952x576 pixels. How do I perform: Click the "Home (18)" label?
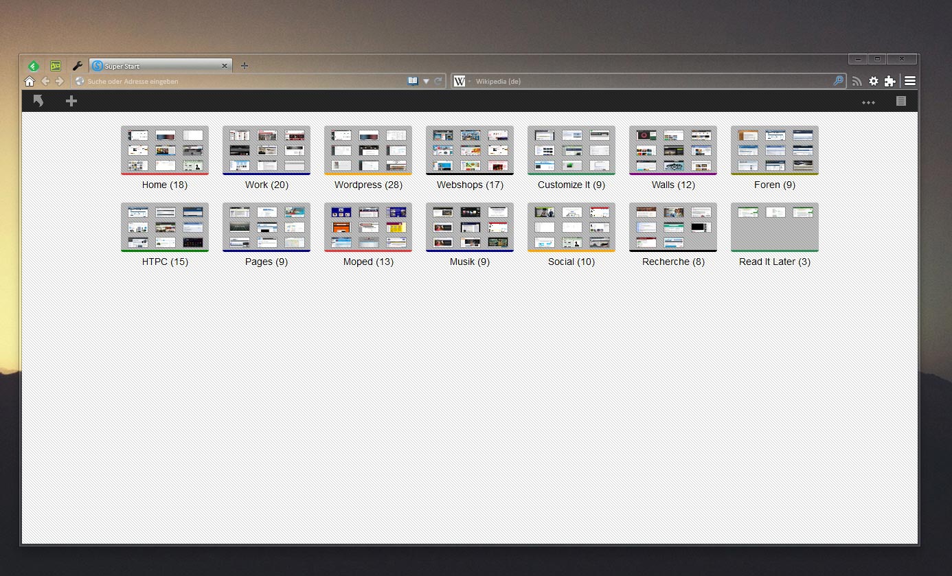[x=165, y=185]
